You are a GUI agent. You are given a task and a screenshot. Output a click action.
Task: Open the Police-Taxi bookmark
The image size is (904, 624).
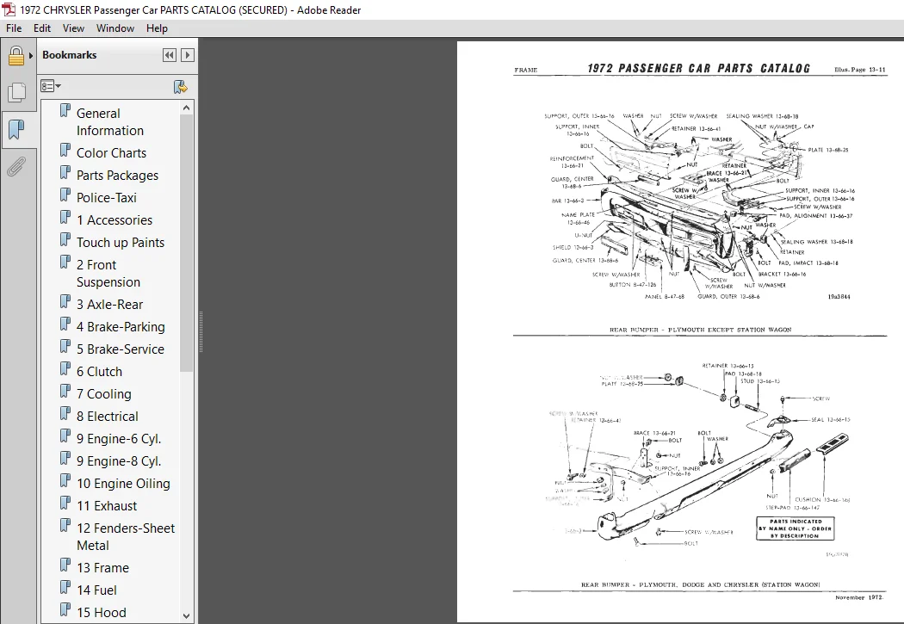(x=107, y=198)
